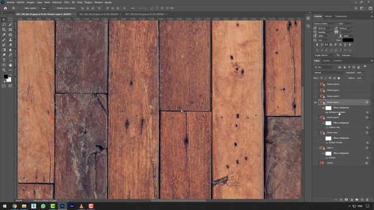This screenshot has height=210, width=374.
Task: Toggle visibility of Capa 1 layer
Action: pos(316,148)
